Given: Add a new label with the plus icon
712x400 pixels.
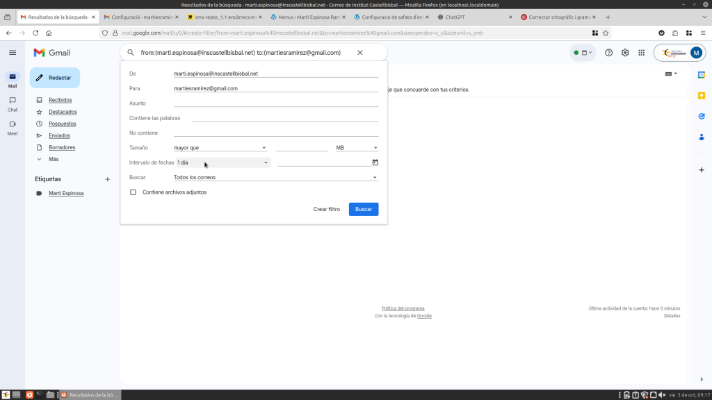Looking at the screenshot, I should (x=107, y=179).
